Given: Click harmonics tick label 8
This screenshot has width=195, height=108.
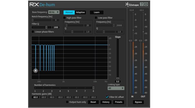Looking at the screenshot, I should coord(93,91).
